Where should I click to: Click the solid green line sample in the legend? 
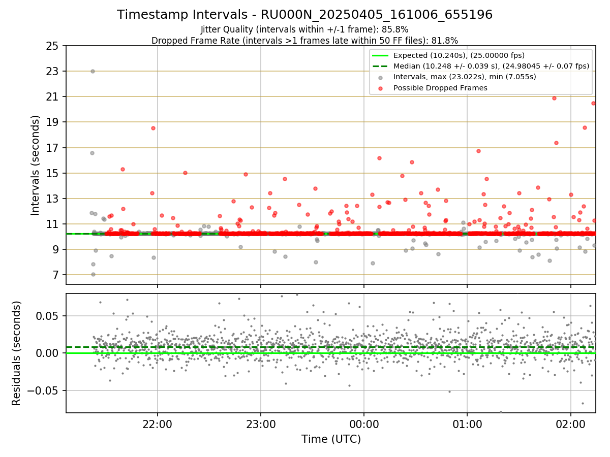(380, 55)
